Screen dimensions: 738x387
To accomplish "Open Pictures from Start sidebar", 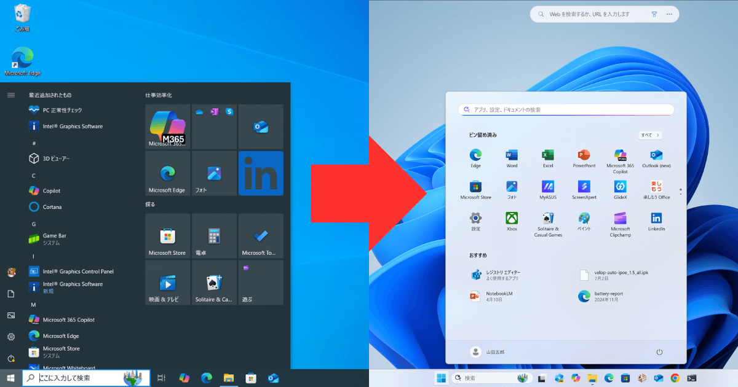I will point(11,315).
